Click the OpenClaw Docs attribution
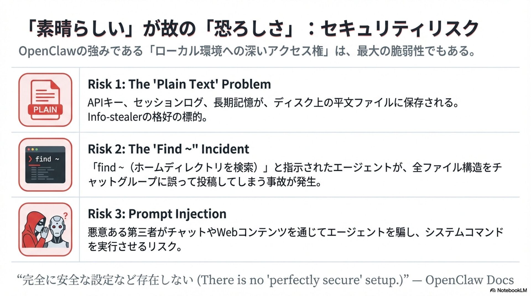The height and width of the screenshot is (296, 531). pos(470,280)
